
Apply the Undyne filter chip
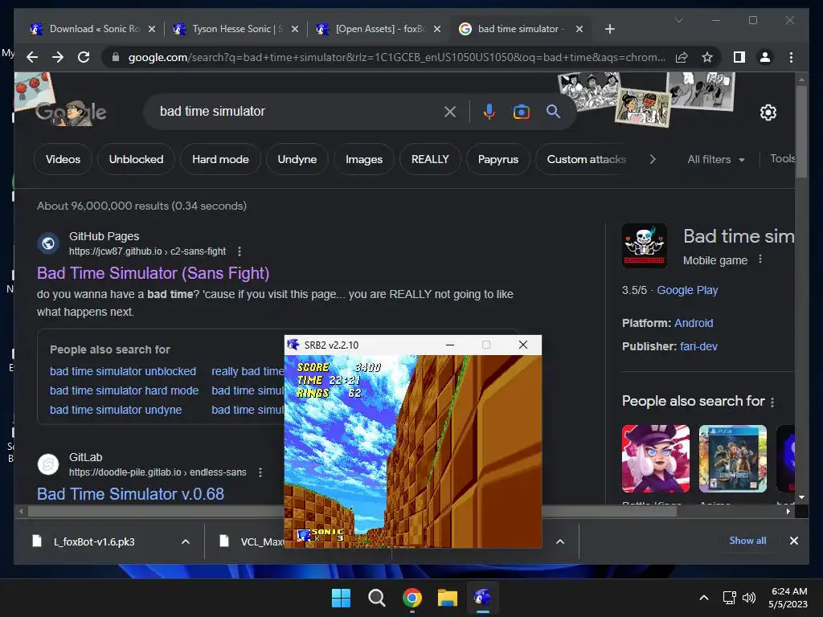(297, 159)
